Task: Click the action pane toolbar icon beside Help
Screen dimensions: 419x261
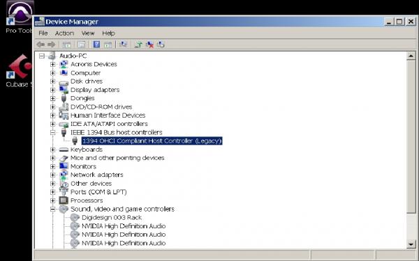Action: pos(108,45)
